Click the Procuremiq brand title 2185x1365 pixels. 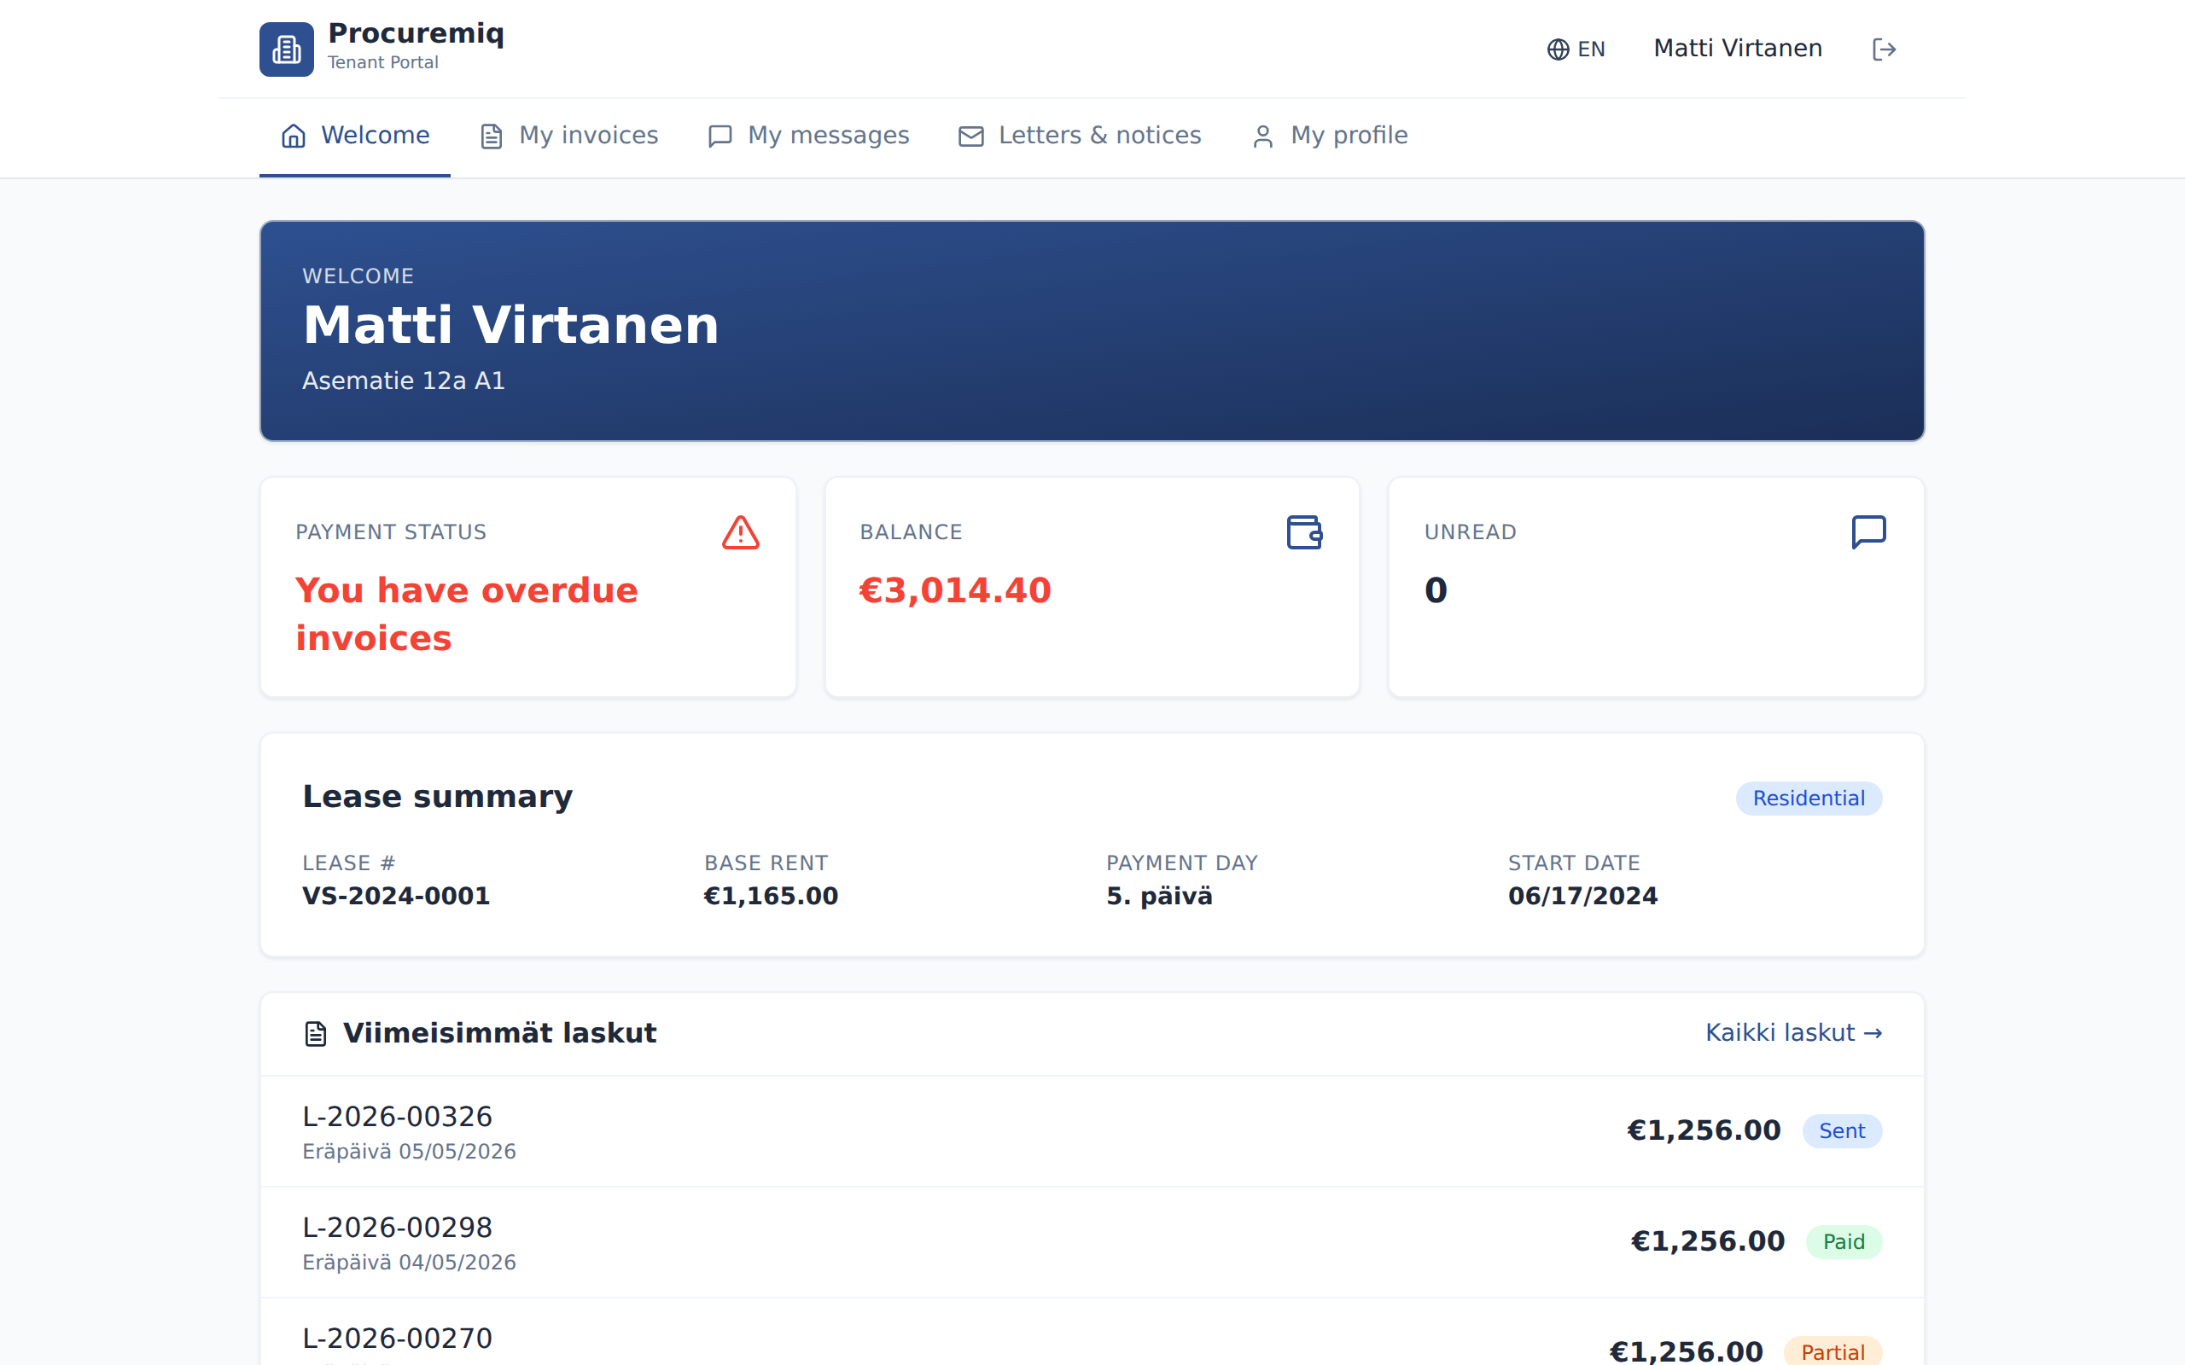click(416, 33)
